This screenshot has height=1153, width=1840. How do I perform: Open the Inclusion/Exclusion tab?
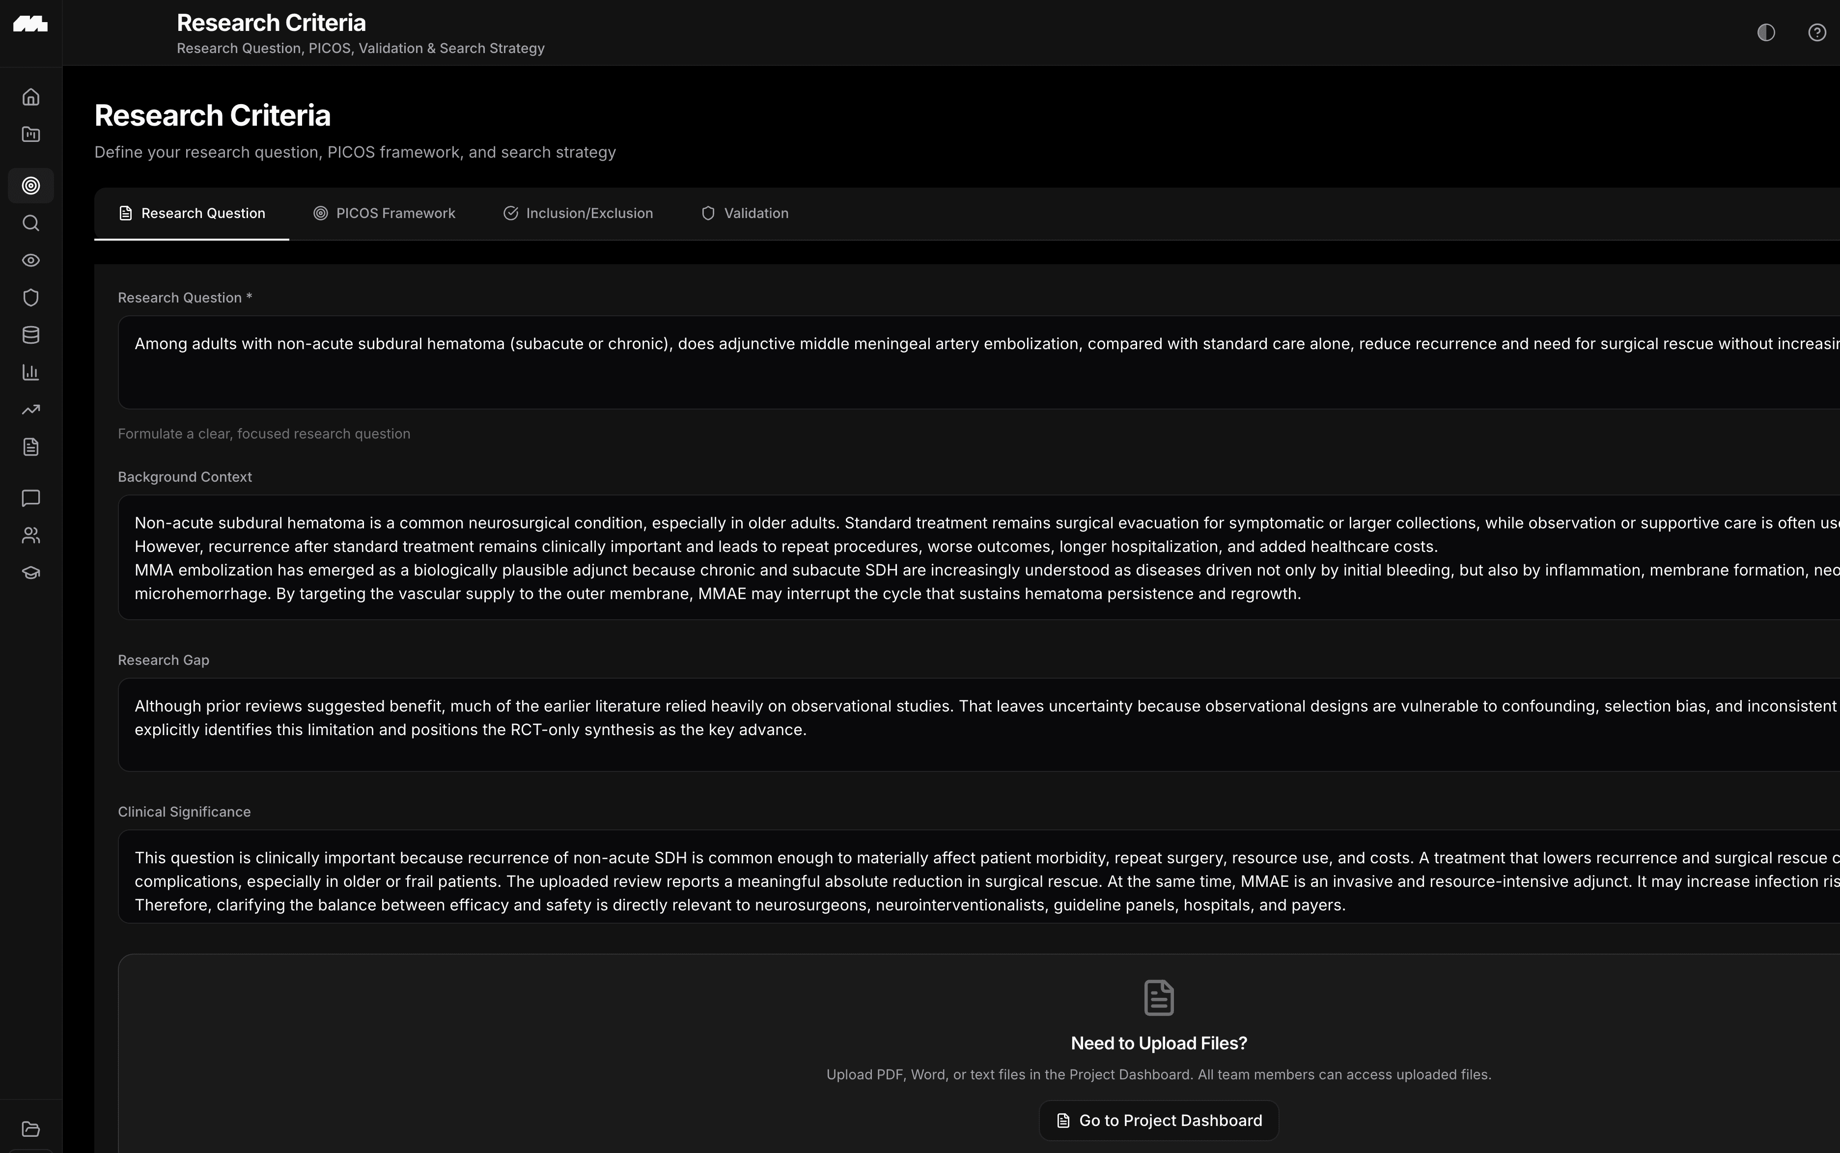(x=578, y=214)
